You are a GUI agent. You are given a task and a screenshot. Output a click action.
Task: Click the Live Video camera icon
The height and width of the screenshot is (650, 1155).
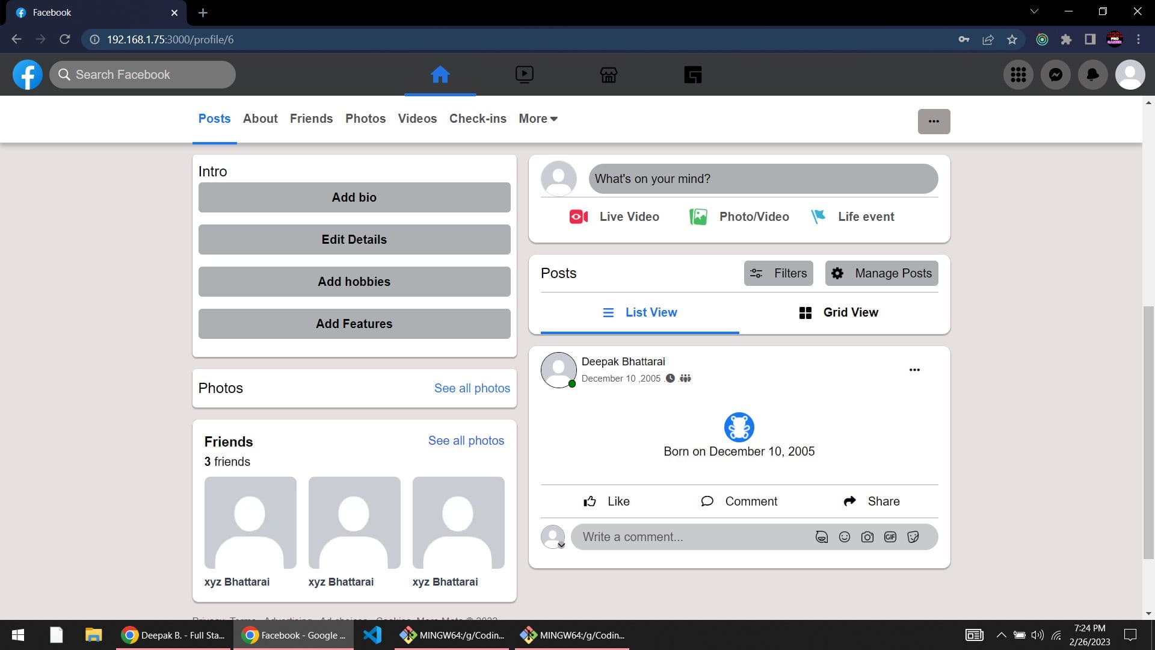point(578,217)
